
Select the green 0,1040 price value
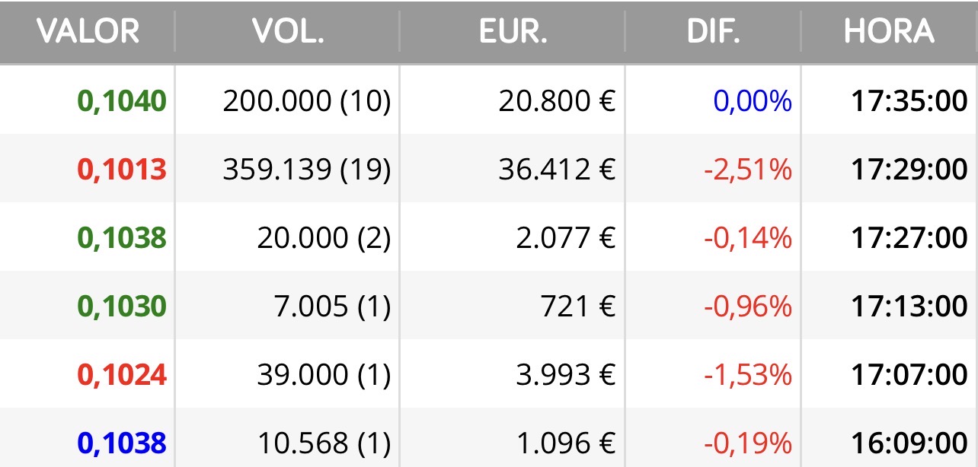[122, 101]
